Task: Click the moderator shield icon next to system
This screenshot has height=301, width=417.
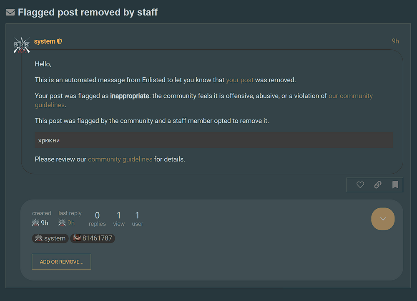Action: (x=60, y=41)
